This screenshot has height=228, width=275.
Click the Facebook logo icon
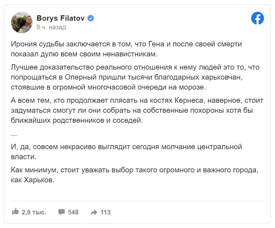(x=258, y=18)
